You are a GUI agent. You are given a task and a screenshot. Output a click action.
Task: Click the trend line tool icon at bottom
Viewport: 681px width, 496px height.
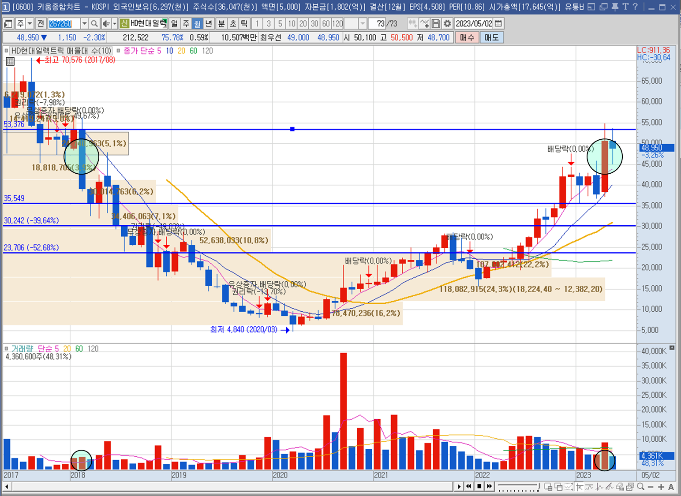[610, 487]
